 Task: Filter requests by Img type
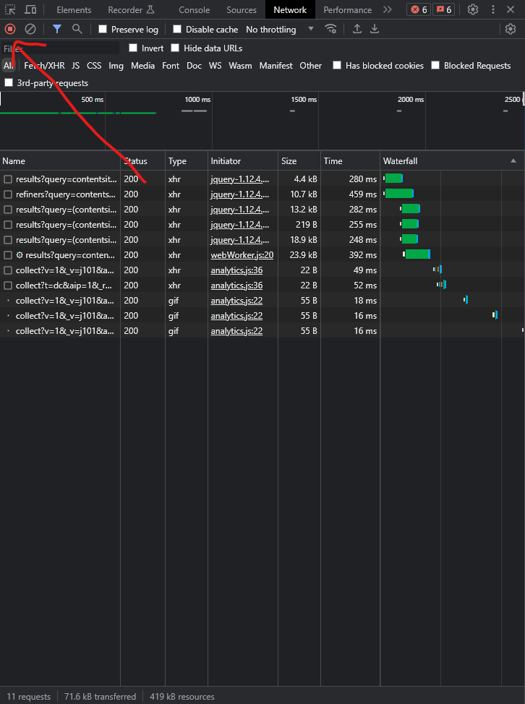coord(116,66)
